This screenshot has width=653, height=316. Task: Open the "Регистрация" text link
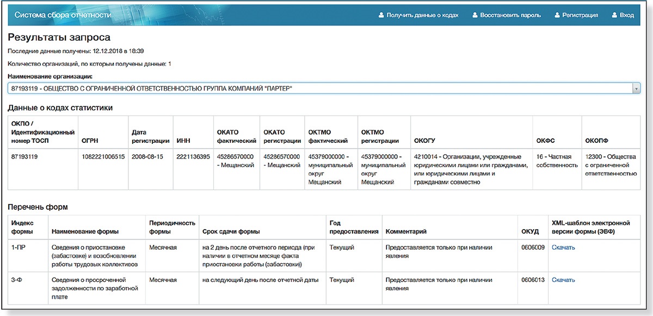581,15
